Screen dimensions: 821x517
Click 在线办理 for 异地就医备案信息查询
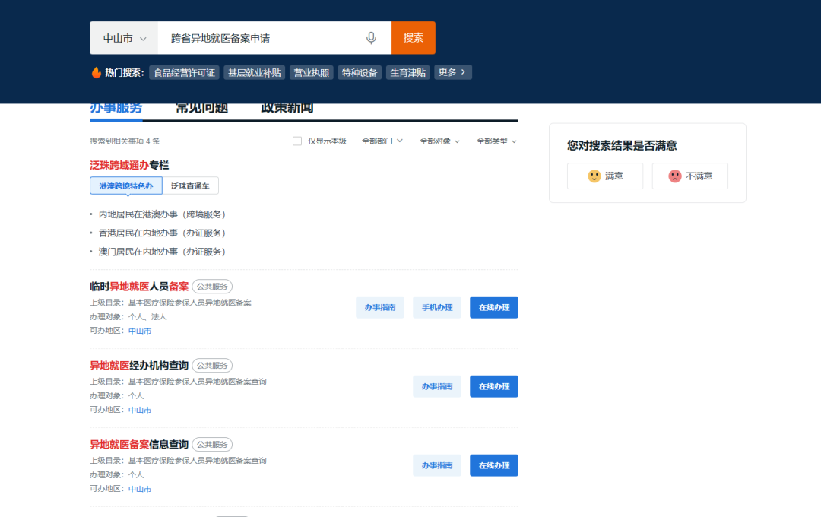click(x=494, y=465)
